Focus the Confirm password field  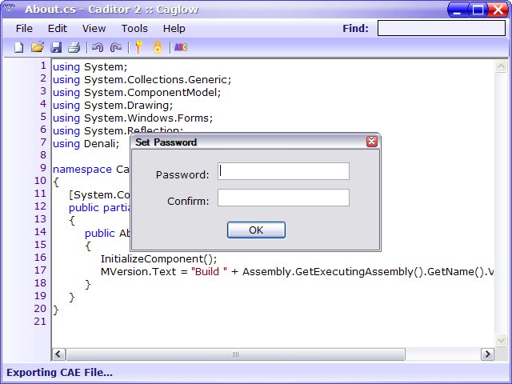pos(283,198)
